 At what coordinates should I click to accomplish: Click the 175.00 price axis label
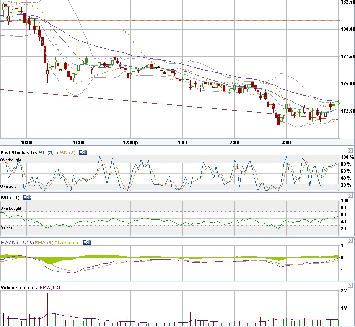[x=347, y=84]
